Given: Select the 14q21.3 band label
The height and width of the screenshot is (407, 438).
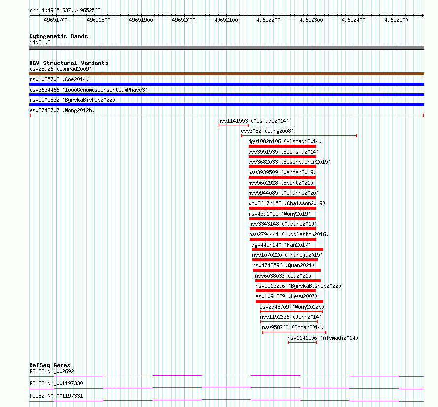Looking at the screenshot, I should click(40, 42).
